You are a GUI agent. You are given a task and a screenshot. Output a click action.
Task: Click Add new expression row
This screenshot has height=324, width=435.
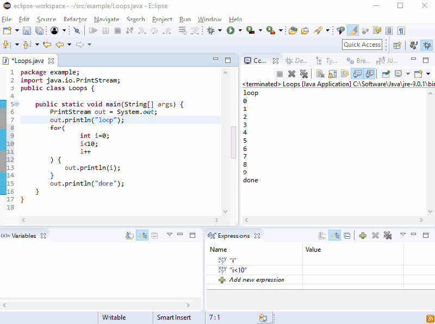pyautogui.click(x=254, y=279)
